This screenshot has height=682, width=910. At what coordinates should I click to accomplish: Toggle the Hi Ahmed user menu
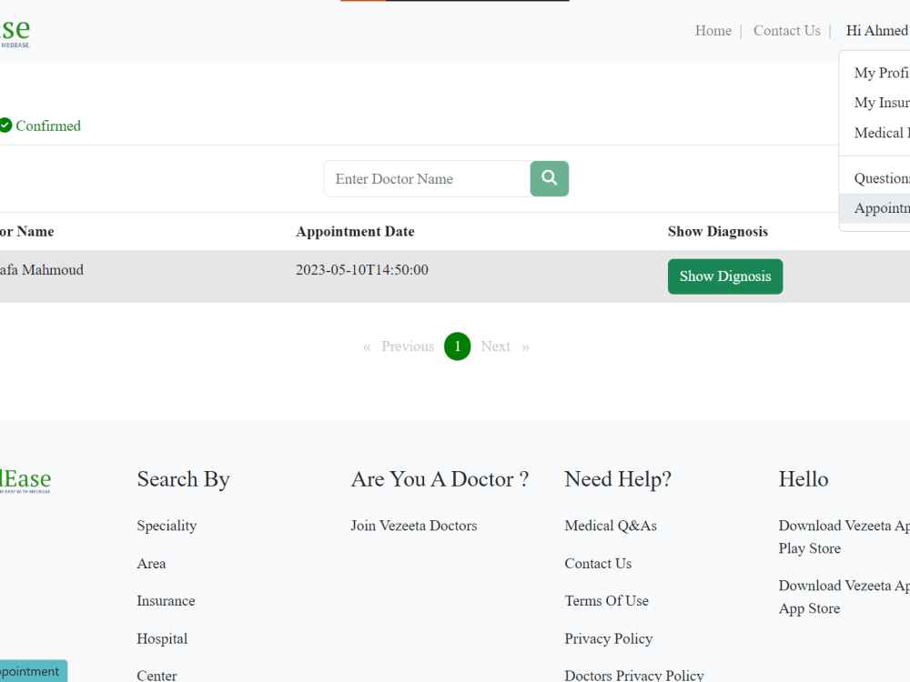coord(877,31)
